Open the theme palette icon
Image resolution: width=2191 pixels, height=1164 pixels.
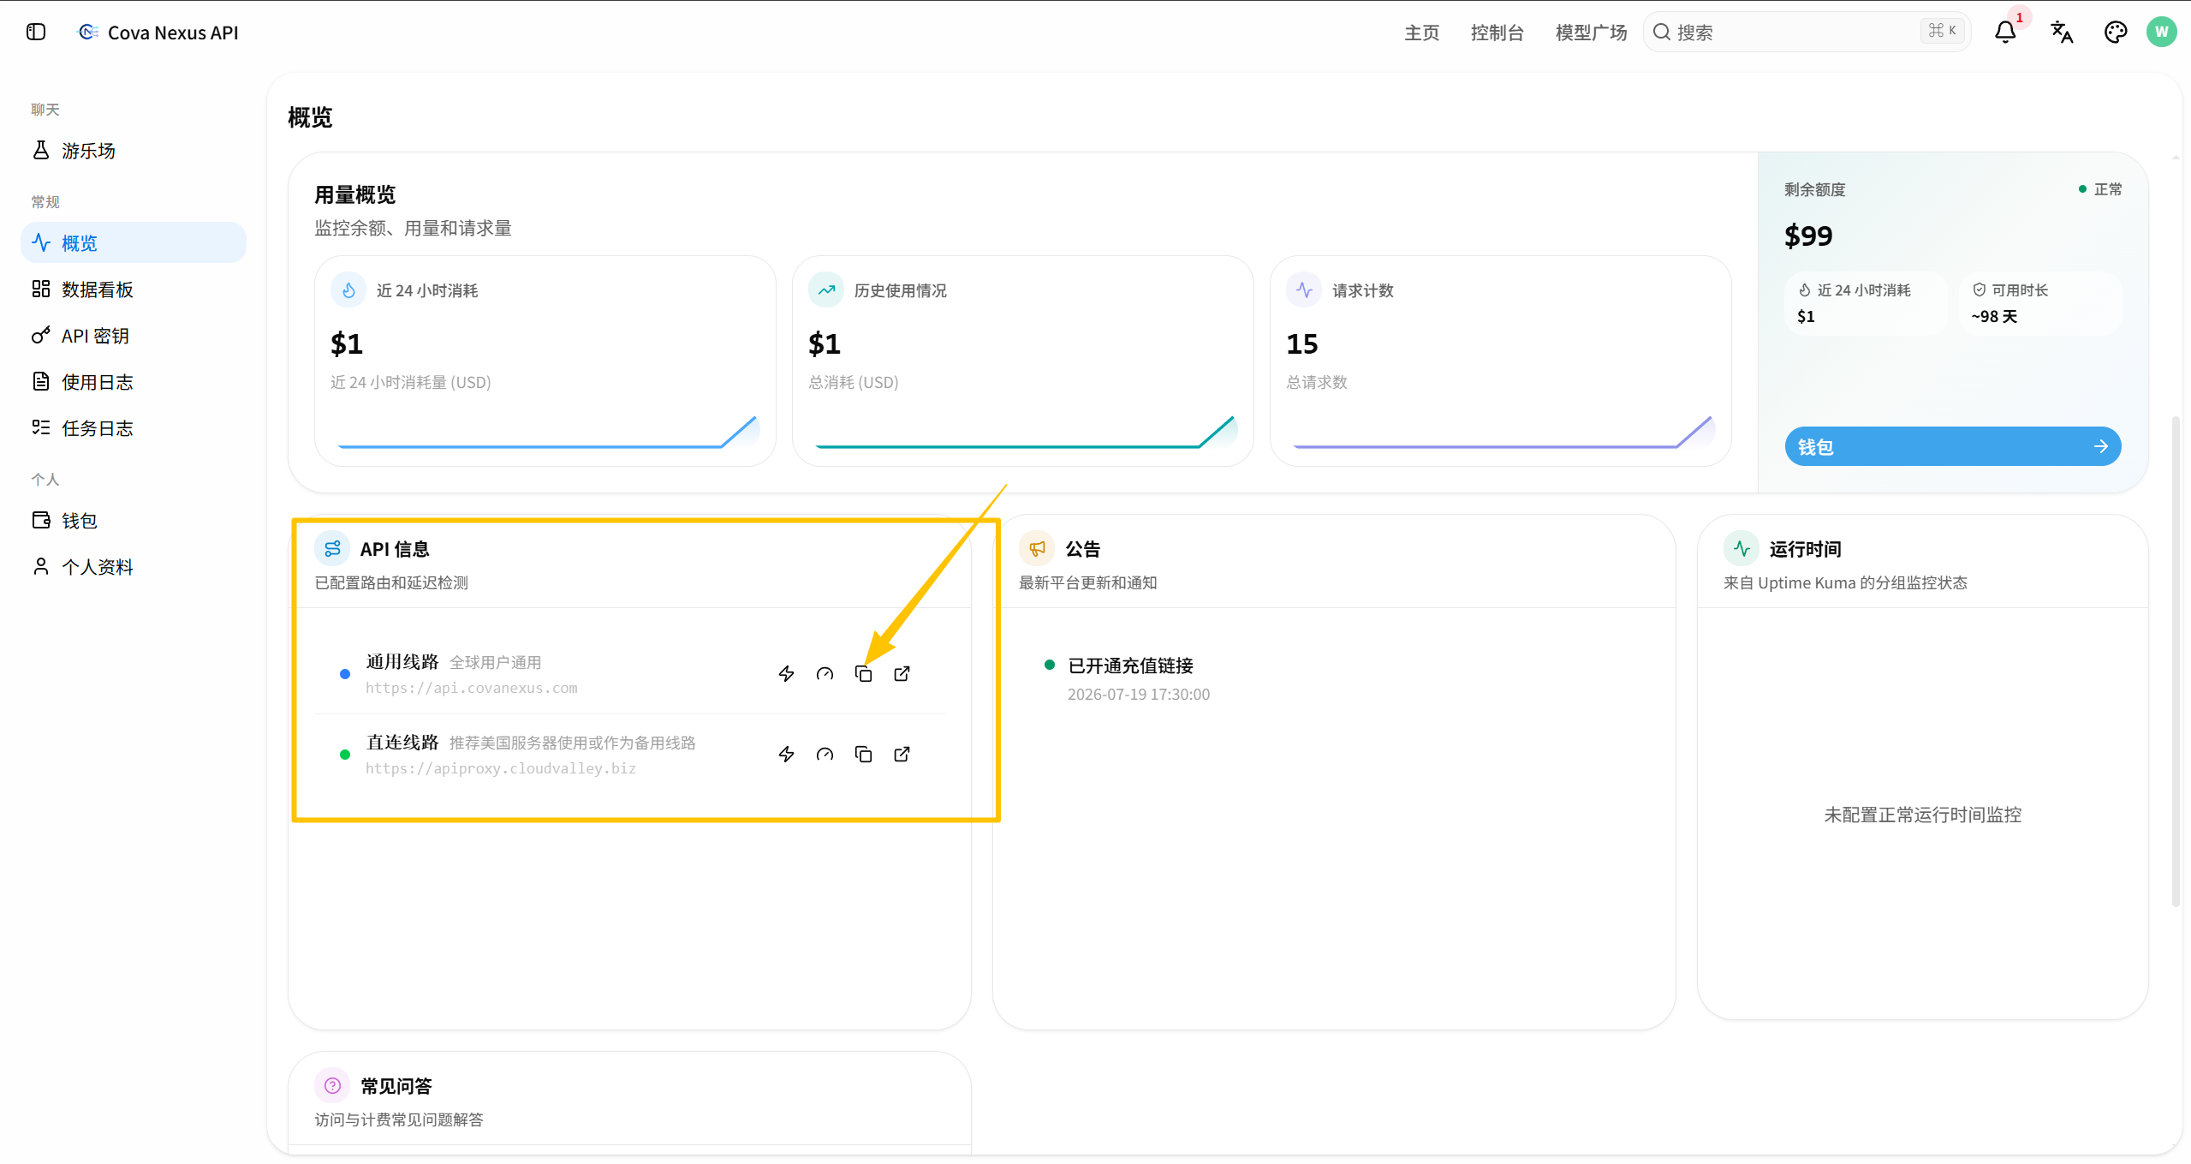(2115, 33)
